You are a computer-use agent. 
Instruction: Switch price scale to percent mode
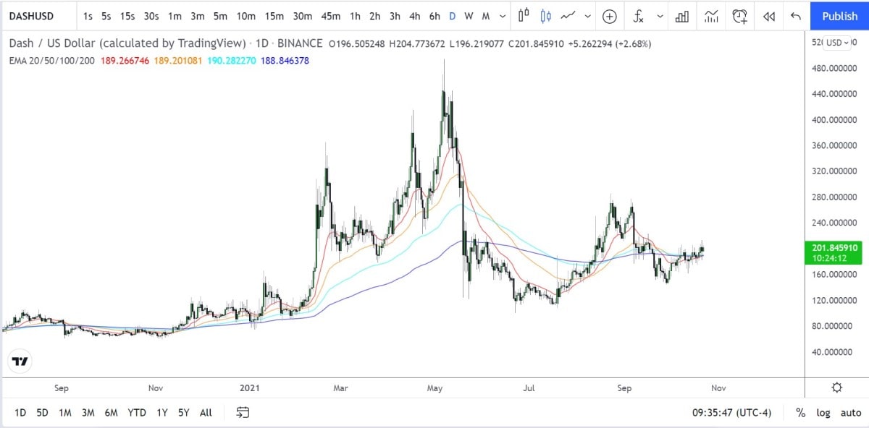800,413
